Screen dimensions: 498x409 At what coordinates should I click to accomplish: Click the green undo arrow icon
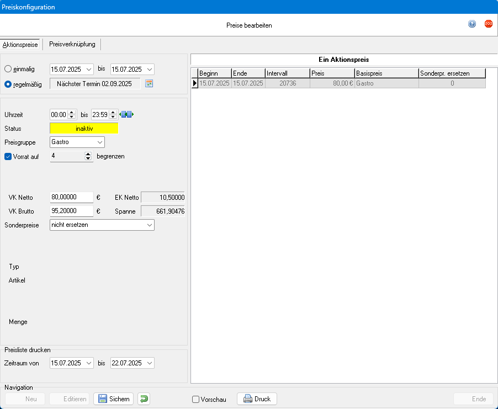pyautogui.click(x=144, y=399)
